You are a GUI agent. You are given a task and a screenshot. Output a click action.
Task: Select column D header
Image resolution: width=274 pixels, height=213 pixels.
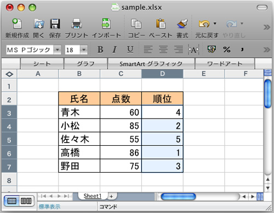pyautogui.click(x=162, y=74)
